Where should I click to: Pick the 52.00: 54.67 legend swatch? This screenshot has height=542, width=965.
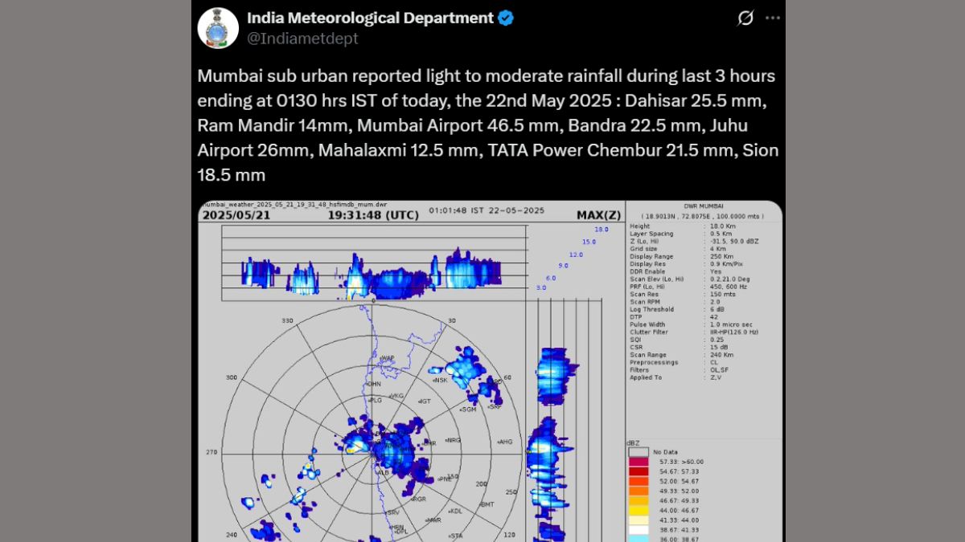(638, 481)
